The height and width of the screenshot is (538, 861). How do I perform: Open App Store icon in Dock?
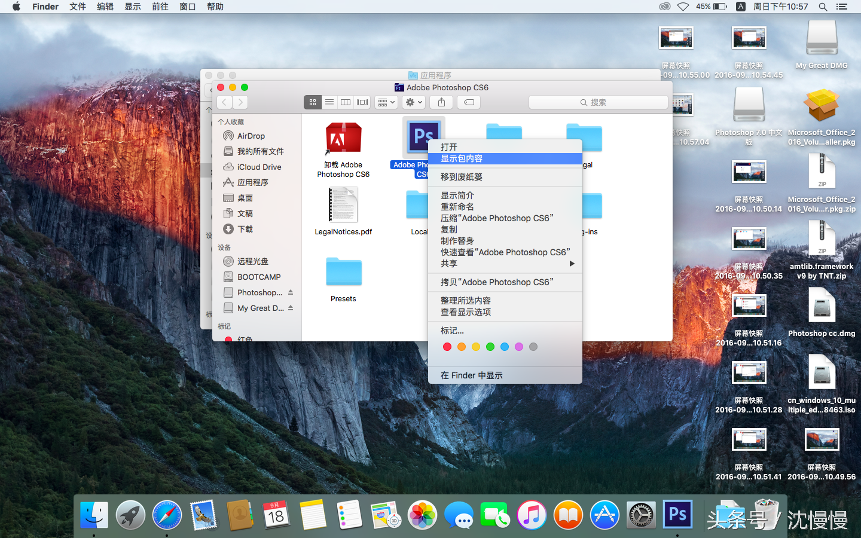(604, 515)
